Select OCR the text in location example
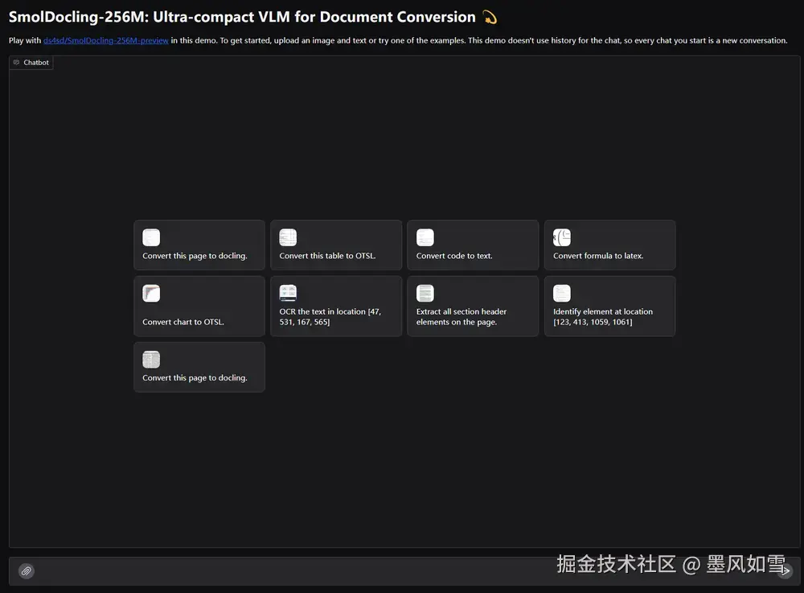Image resolution: width=804 pixels, height=593 pixels. click(x=336, y=307)
